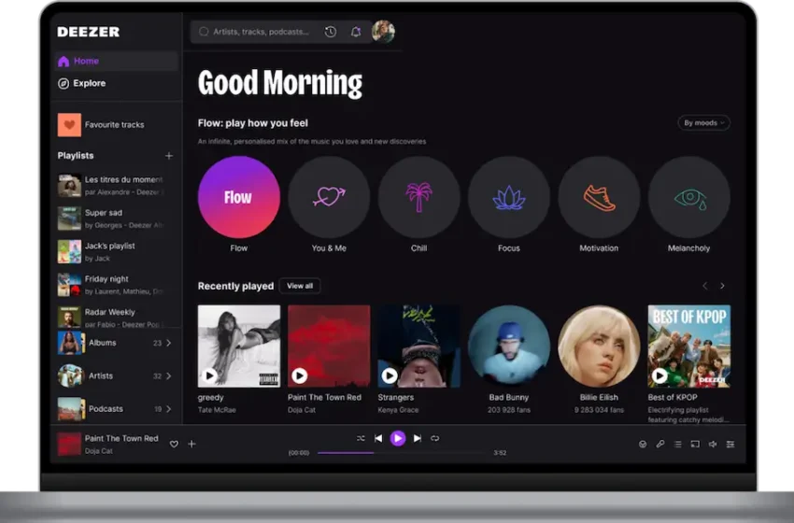
Task: Go to Home in the sidebar
Action: coord(116,62)
